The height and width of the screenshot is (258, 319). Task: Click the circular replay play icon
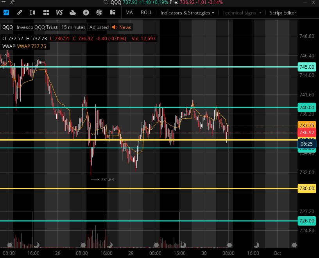click(99, 12)
